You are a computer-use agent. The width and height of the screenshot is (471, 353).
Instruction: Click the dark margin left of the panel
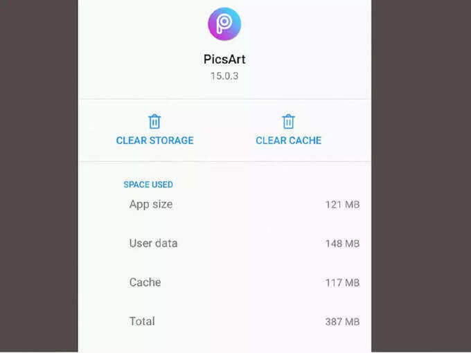39,176
